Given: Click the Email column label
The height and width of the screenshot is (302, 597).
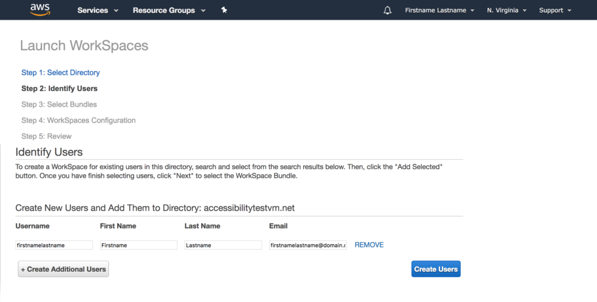Looking at the screenshot, I should pos(278,226).
